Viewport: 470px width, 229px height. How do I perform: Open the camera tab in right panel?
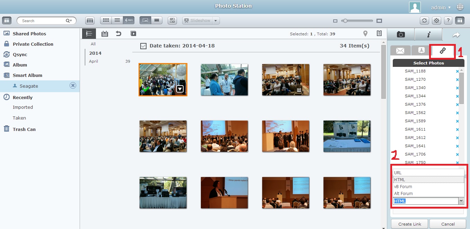click(x=401, y=34)
